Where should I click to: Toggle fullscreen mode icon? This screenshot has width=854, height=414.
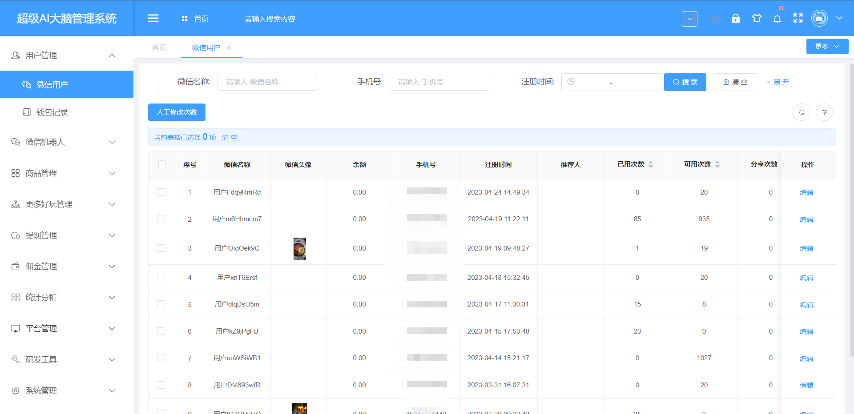coord(798,19)
